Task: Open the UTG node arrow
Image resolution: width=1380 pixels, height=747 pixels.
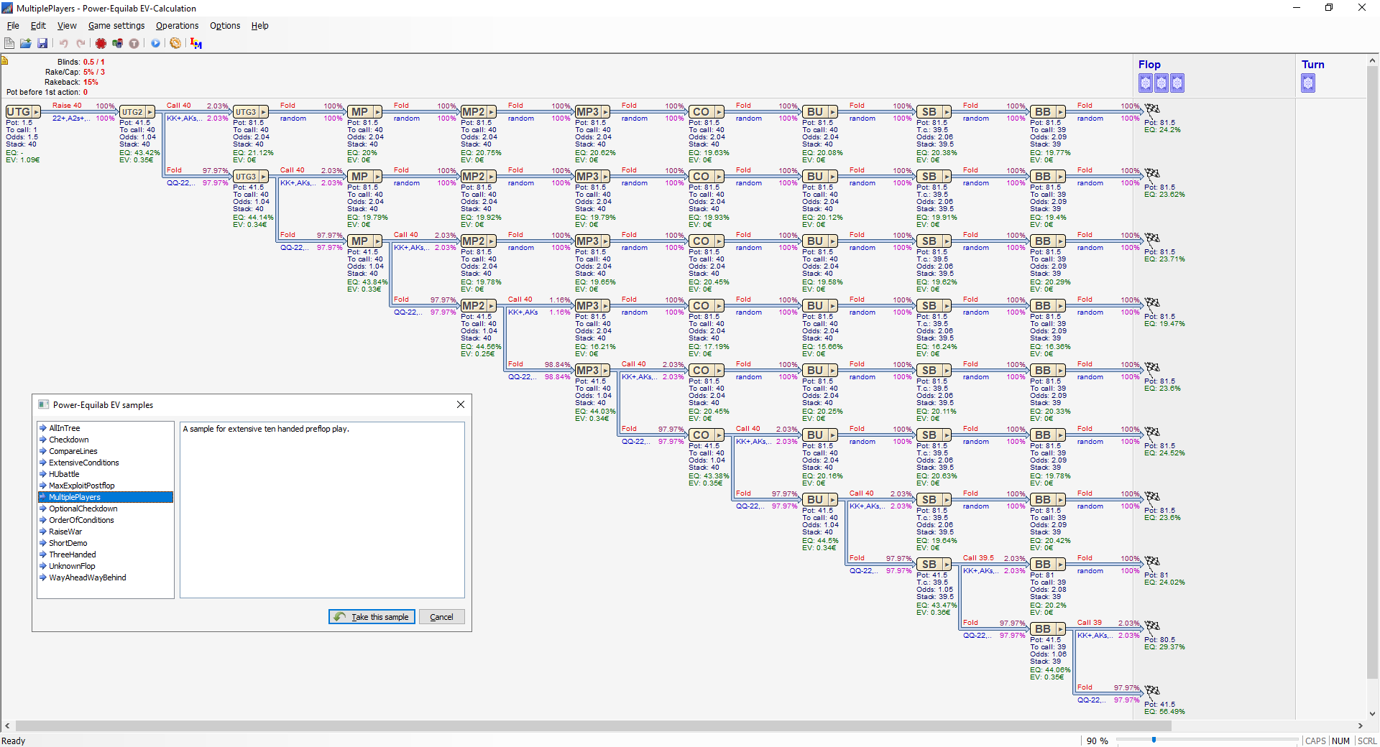Action: 36,112
